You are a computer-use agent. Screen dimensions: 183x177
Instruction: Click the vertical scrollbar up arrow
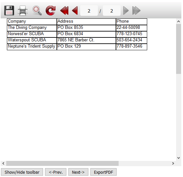tap(178, 21)
